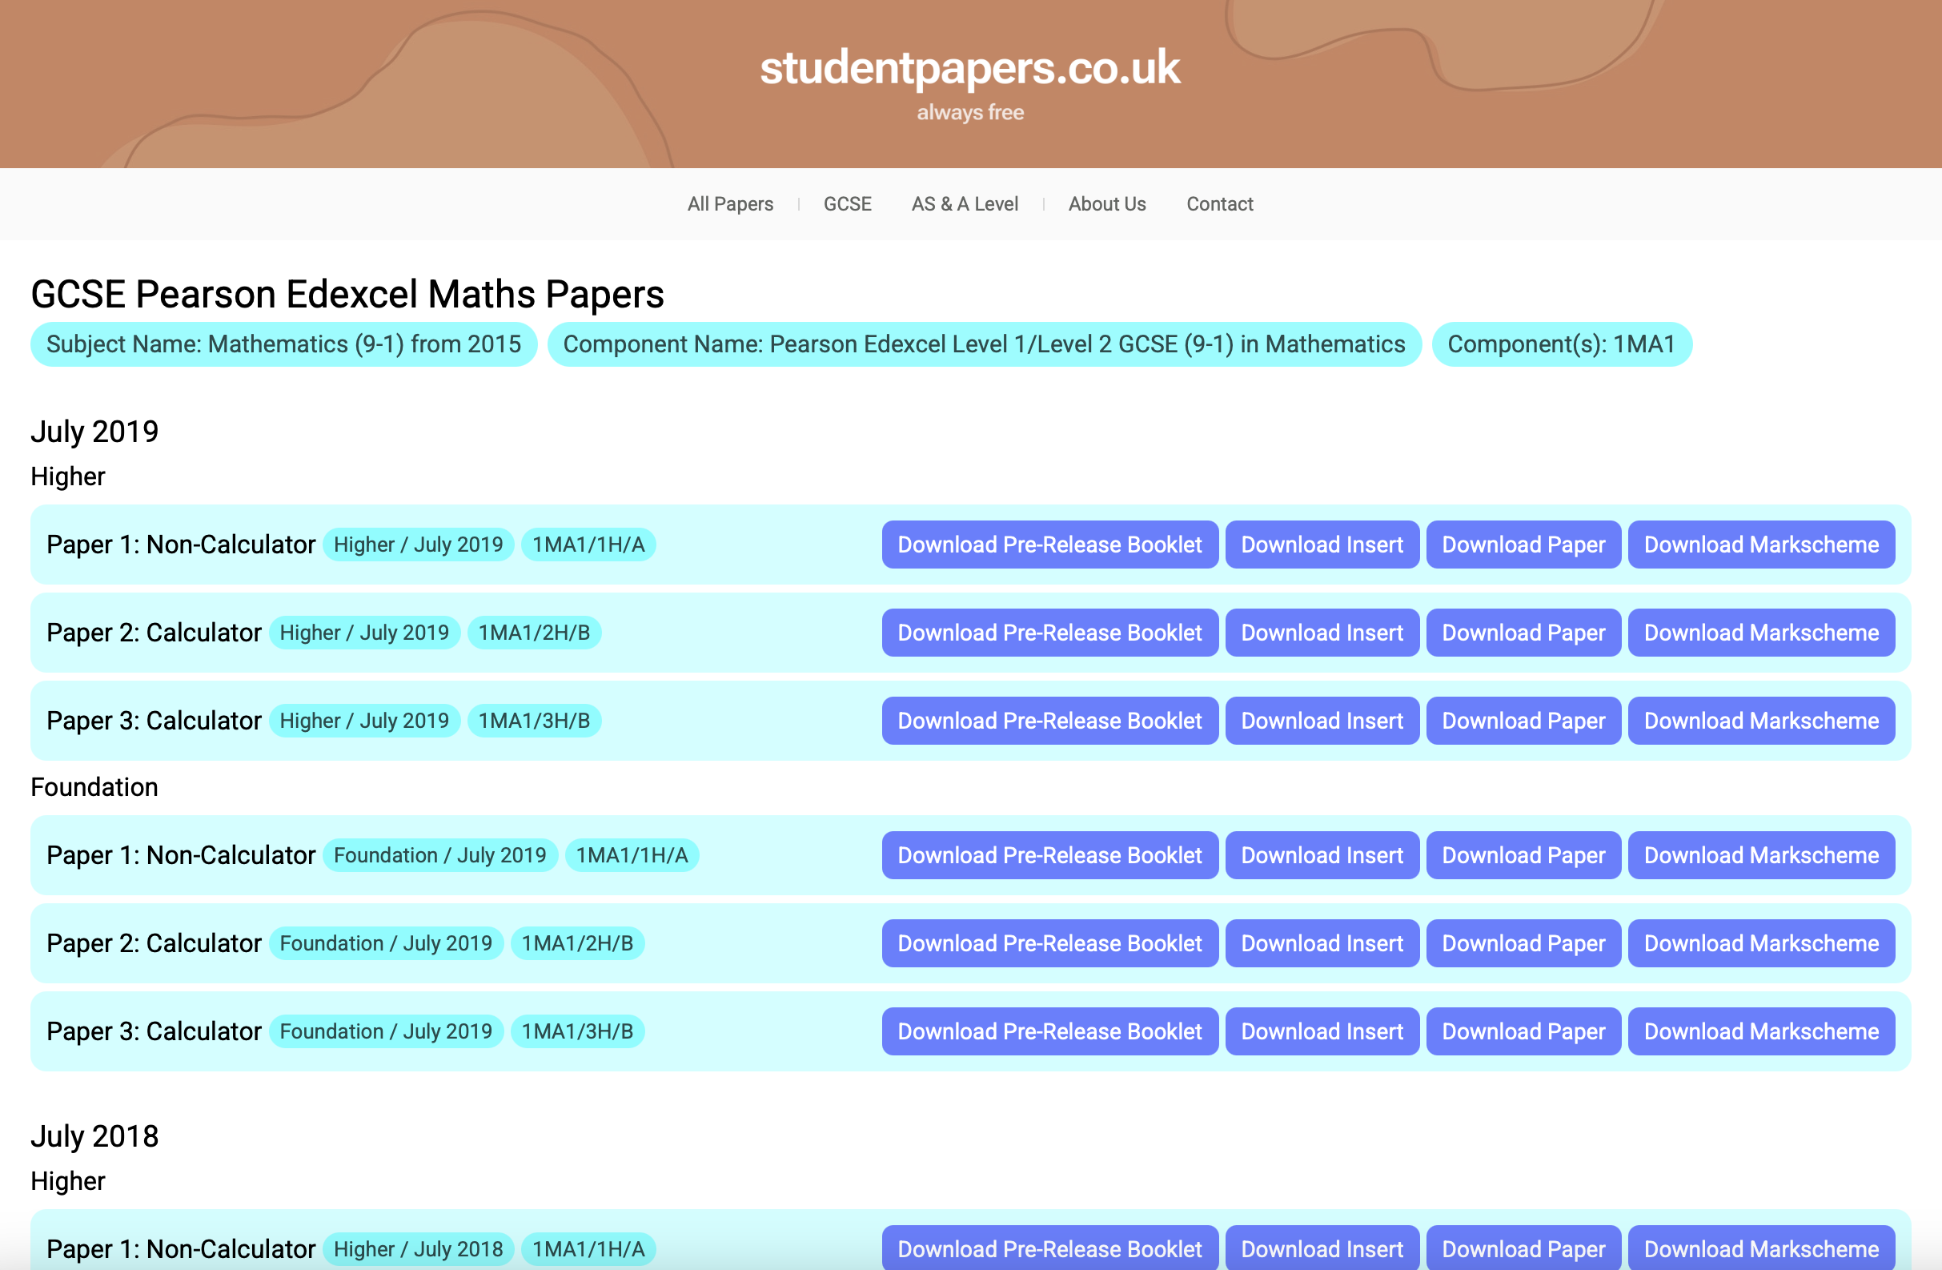Click the 1MA1/2H/B tag in Higher Paper 2
1942x1270 pixels.
coord(534,633)
